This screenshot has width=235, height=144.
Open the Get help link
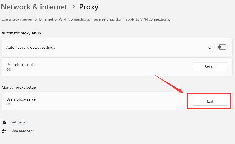(18, 122)
